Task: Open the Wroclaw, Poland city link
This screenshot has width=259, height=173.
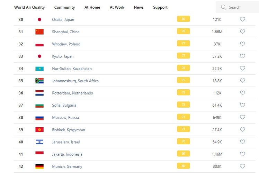Action: point(66,44)
